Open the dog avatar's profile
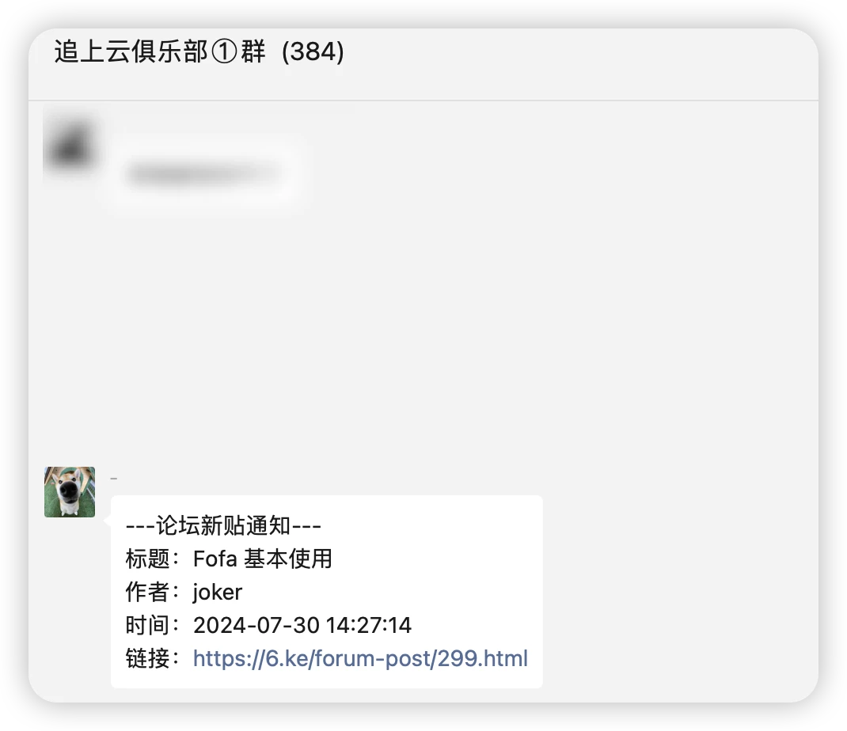 70,492
